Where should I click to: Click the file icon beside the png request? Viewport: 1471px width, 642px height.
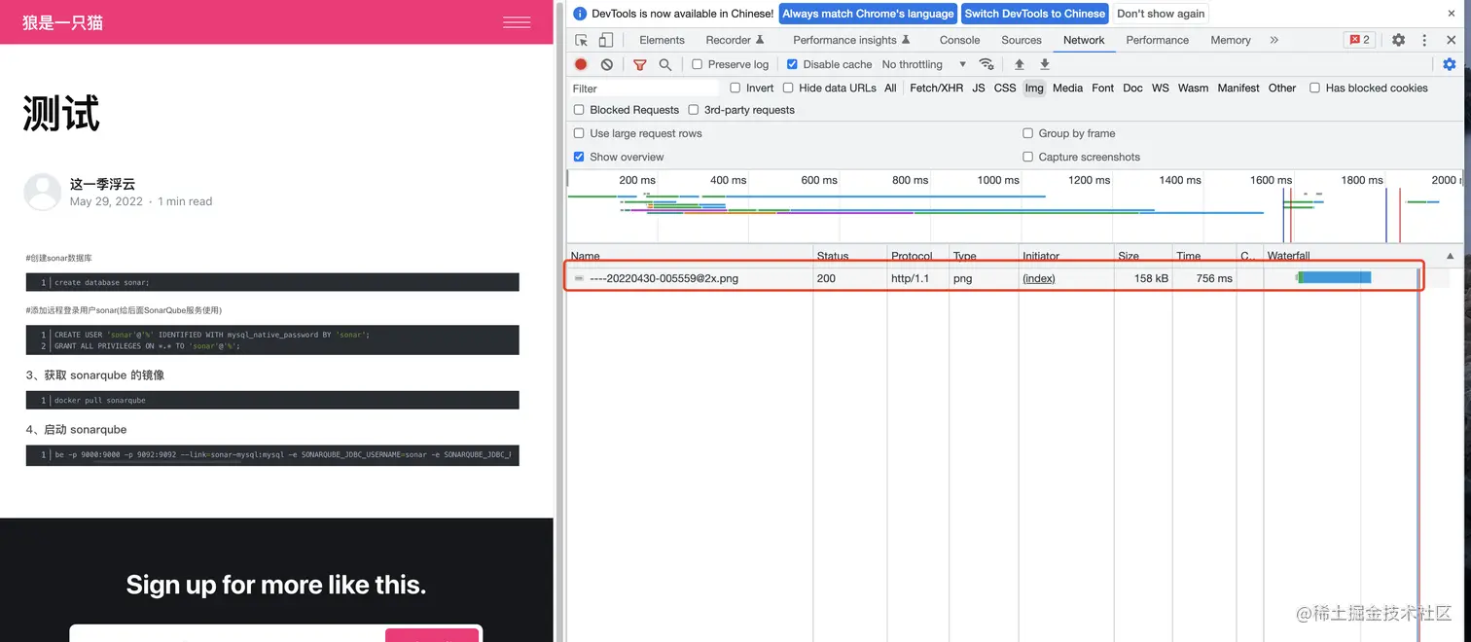click(579, 278)
